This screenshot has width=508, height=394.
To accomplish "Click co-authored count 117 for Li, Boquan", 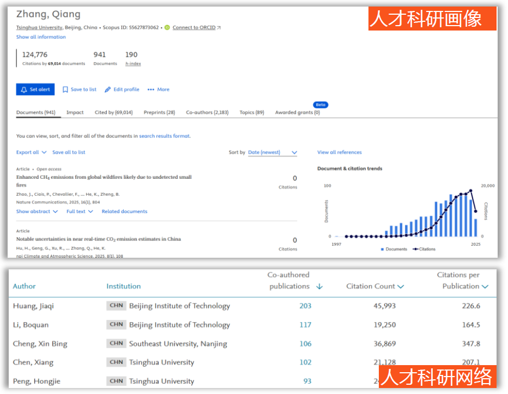I will point(305,325).
